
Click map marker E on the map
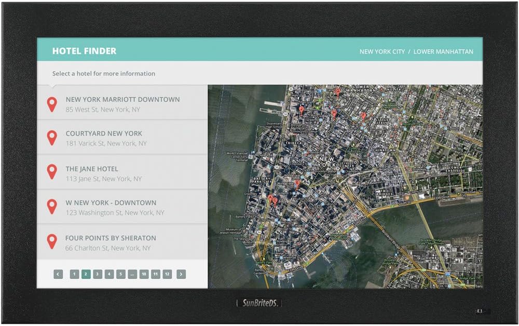click(297, 184)
